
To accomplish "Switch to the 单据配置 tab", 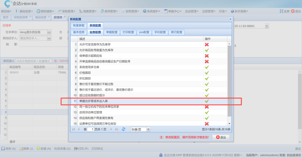I will (112, 32).
